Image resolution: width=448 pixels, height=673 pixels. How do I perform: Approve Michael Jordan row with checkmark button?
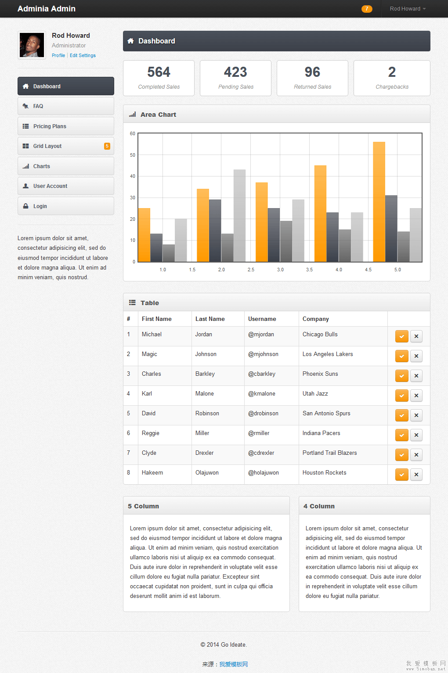[x=401, y=336]
